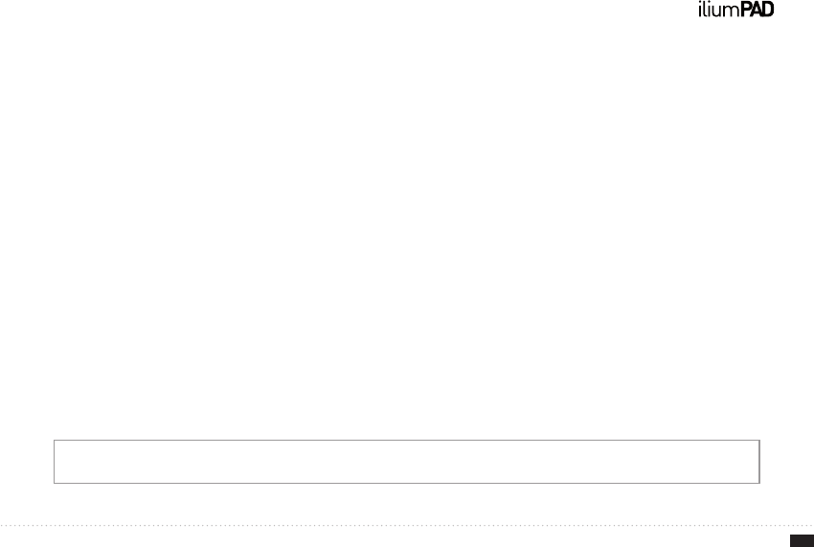This screenshot has width=814, height=547.
Task: Select the black page tab in bottom corner
Action: point(803,540)
